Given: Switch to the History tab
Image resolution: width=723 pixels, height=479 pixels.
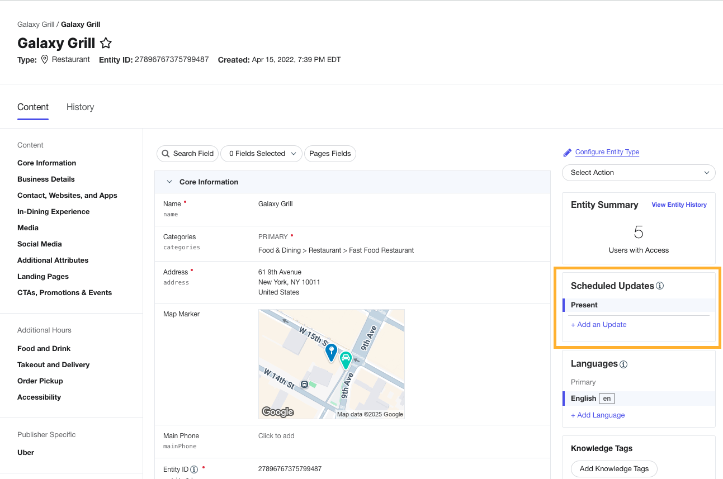Looking at the screenshot, I should tap(80, 107).
